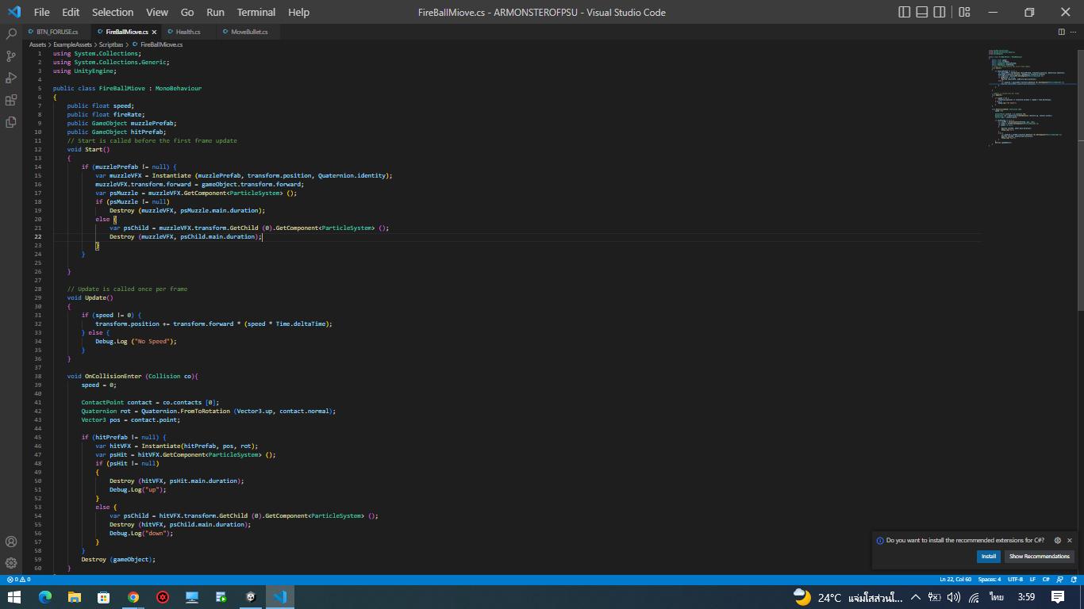Open the Go menu
Viewport: 1084px width, 609px height.
[187, 12]
